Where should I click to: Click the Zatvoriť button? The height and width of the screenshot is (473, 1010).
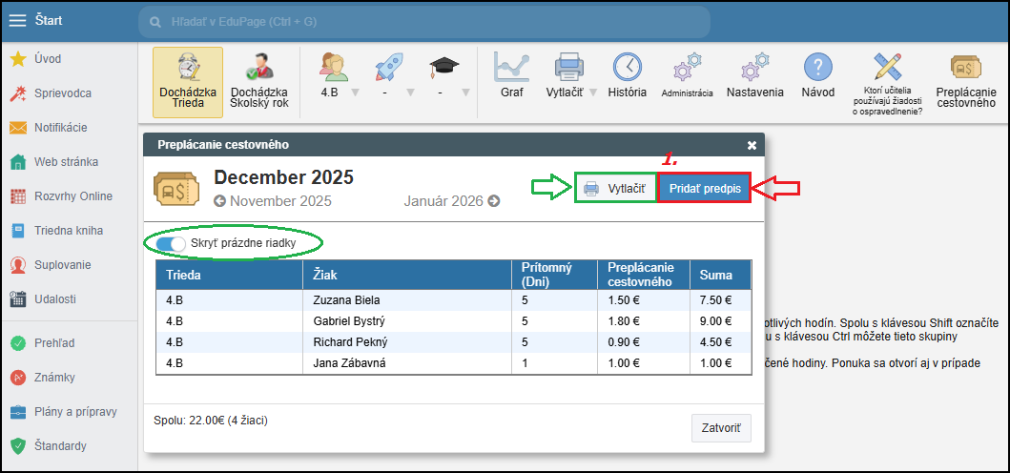click(x=721, y=427)
